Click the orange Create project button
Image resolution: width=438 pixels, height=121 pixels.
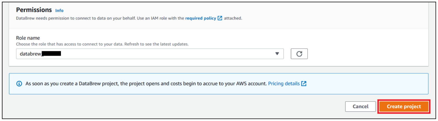coord(404,107)
